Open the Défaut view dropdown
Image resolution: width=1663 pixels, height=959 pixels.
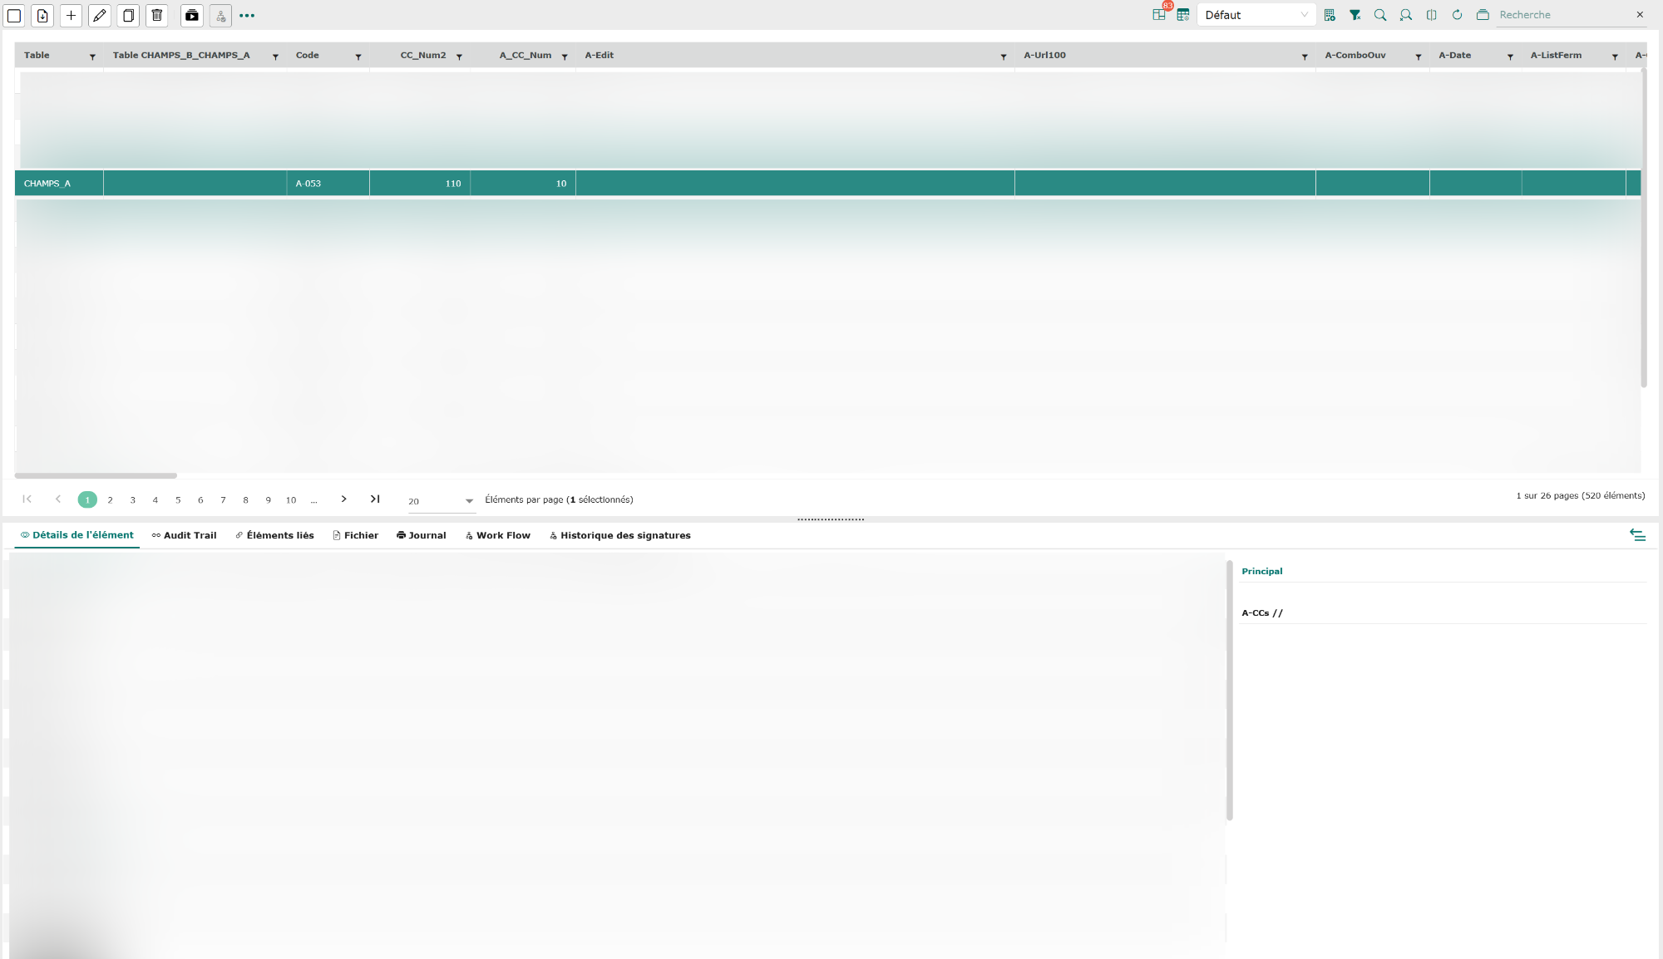[x=1256, y=15]
